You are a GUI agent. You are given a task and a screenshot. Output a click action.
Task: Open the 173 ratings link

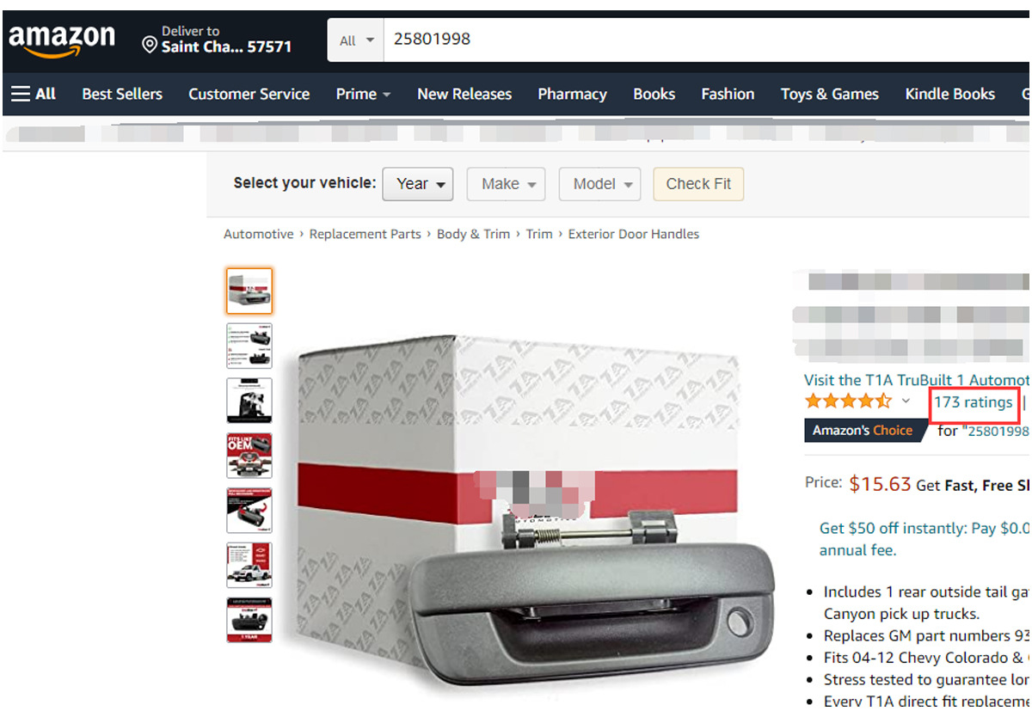pos(974,402)
